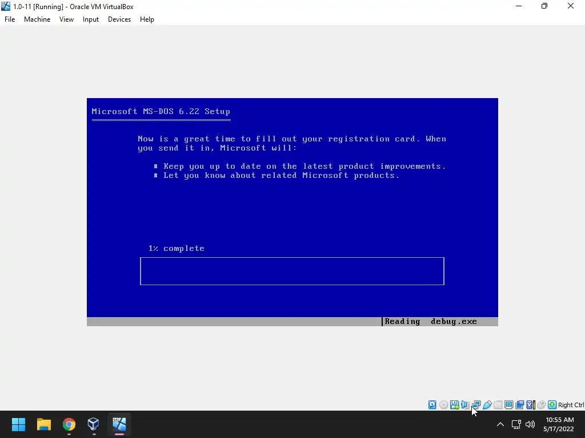Open Google Chrome from the taskbar
585x438 pixels.
(69, 424)
